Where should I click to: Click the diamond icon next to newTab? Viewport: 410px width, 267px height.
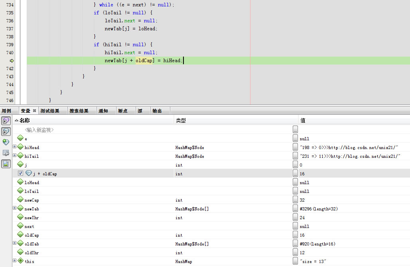pyautogui.click(x=20, y=208)
